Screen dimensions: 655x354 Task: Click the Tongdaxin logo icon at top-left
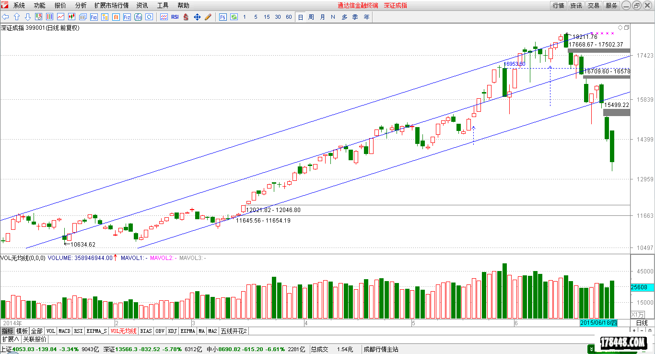tap(5, 5)
